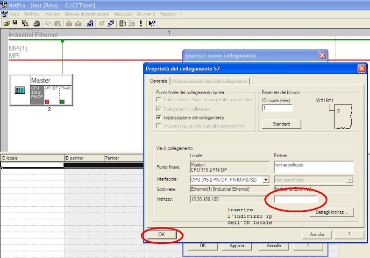Open project with the folder toolbar icon

[x=7, y=23]
